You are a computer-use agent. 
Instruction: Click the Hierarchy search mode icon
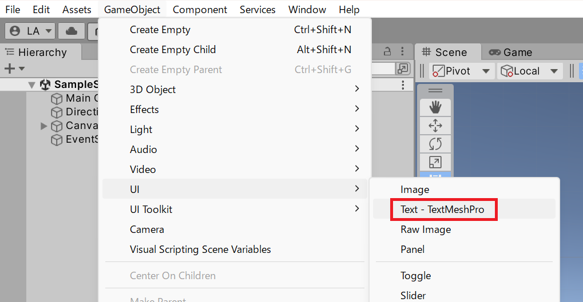403,69
